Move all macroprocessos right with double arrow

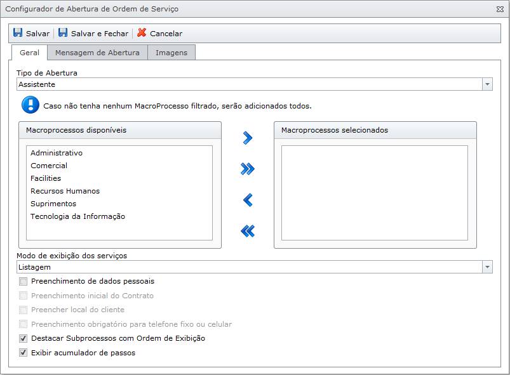click(x=248, y=169)
